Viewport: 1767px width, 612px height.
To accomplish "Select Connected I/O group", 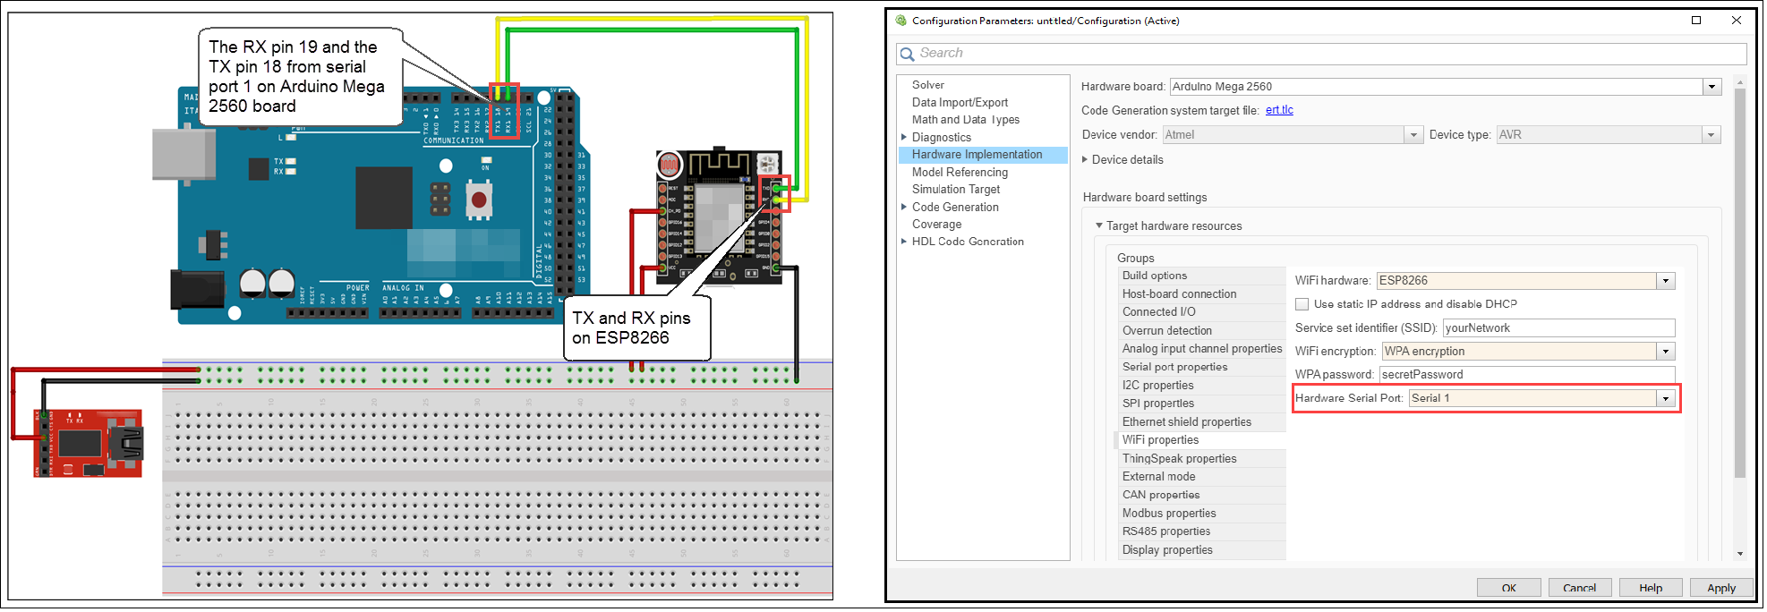I will pos(1200,312).
